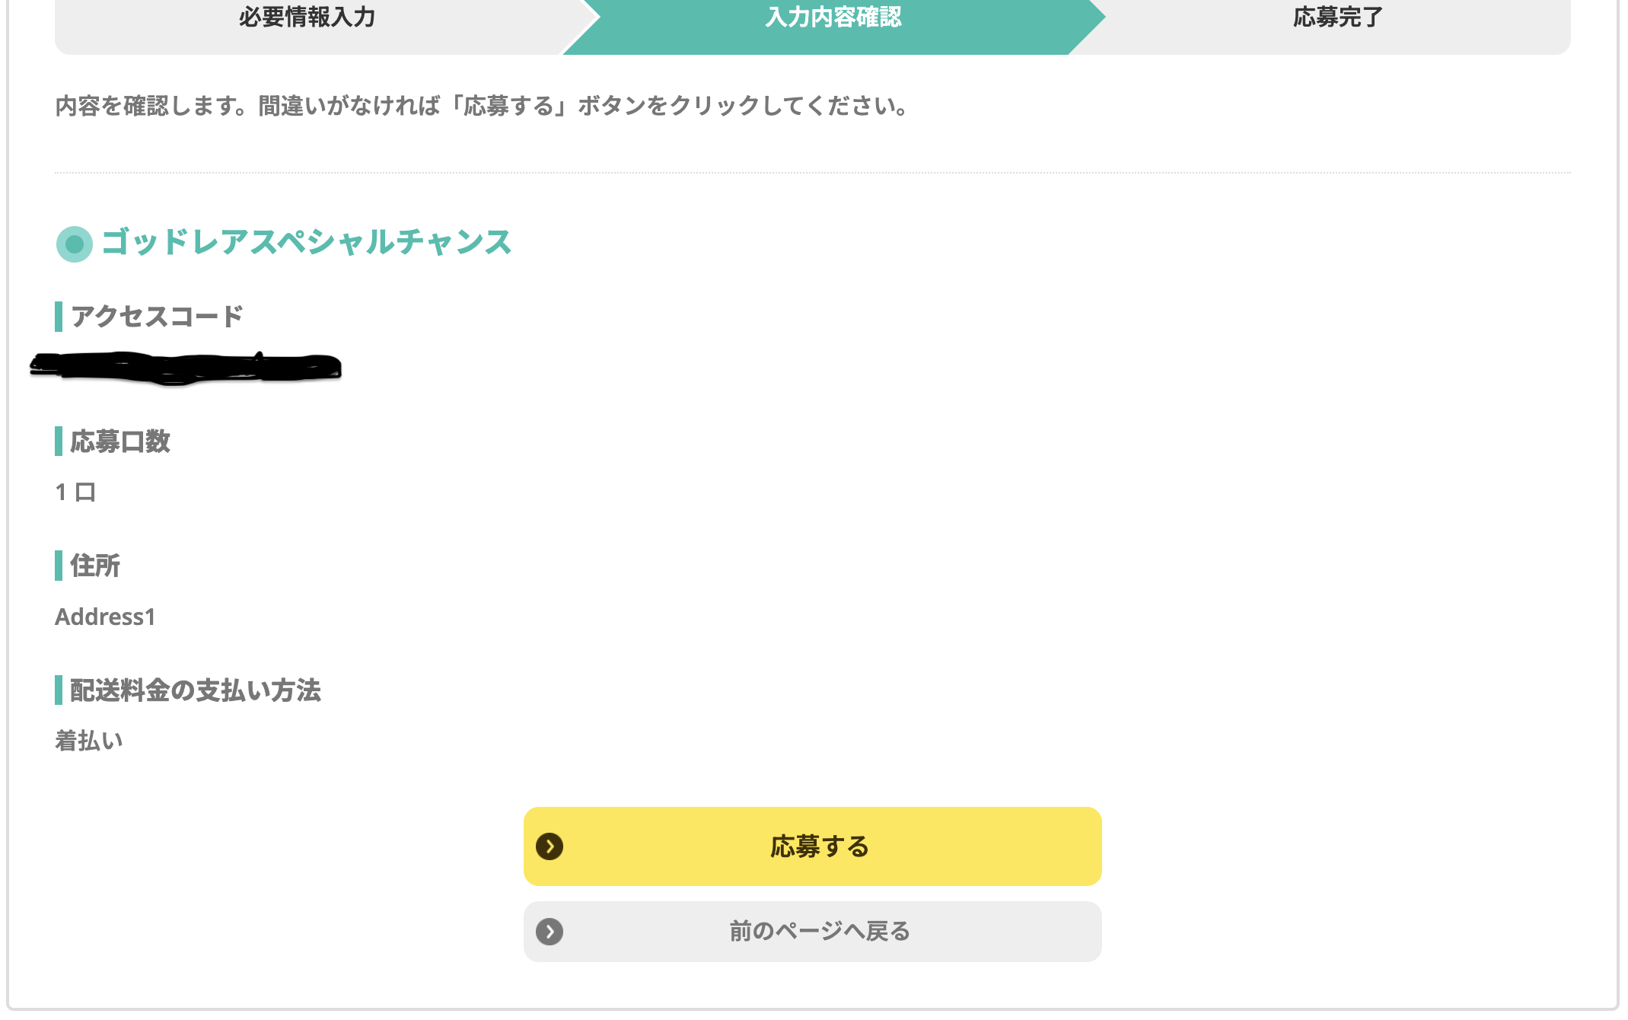Click the 前のページへ戻る button
Image resolution: width=1628 pixels, height=1020 pixels.
pos(812,931)
